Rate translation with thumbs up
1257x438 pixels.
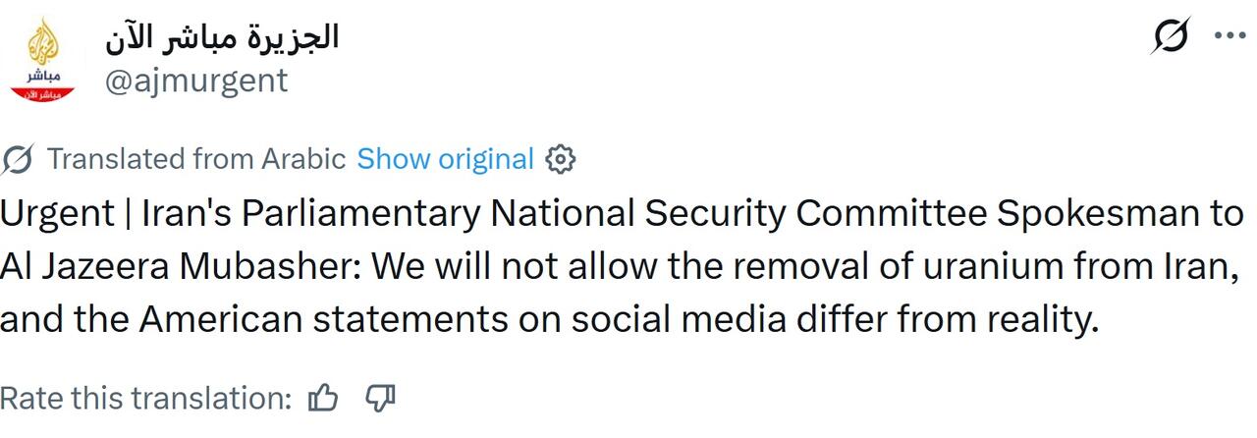coord(323,398)
